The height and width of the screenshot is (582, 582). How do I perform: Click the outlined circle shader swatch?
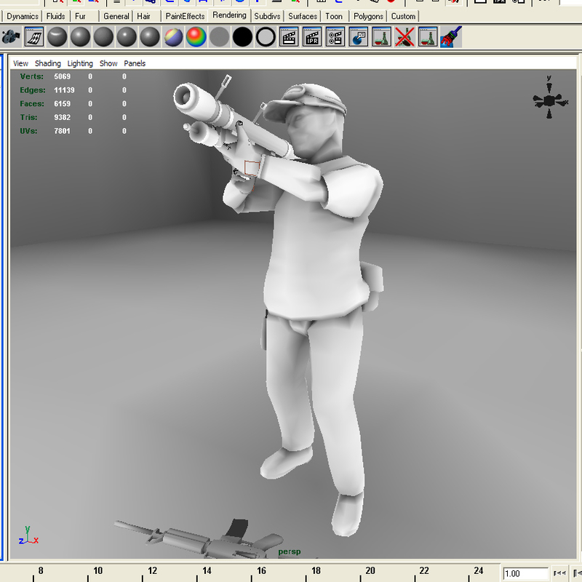pyautogui.click(x=266, y=35)
